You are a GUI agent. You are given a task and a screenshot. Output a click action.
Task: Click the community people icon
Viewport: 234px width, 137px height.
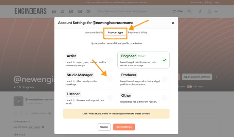tap(88, 12)
